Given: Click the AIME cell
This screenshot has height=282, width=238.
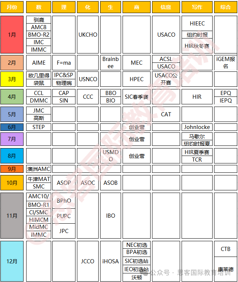Looking at the screenshot, I should point(38,62).
